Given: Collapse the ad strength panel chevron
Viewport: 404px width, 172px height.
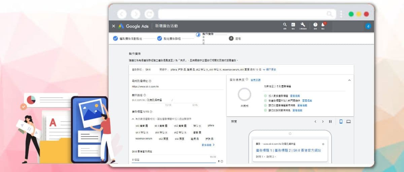Looking at the screenshot, I should tap(349, 80).
